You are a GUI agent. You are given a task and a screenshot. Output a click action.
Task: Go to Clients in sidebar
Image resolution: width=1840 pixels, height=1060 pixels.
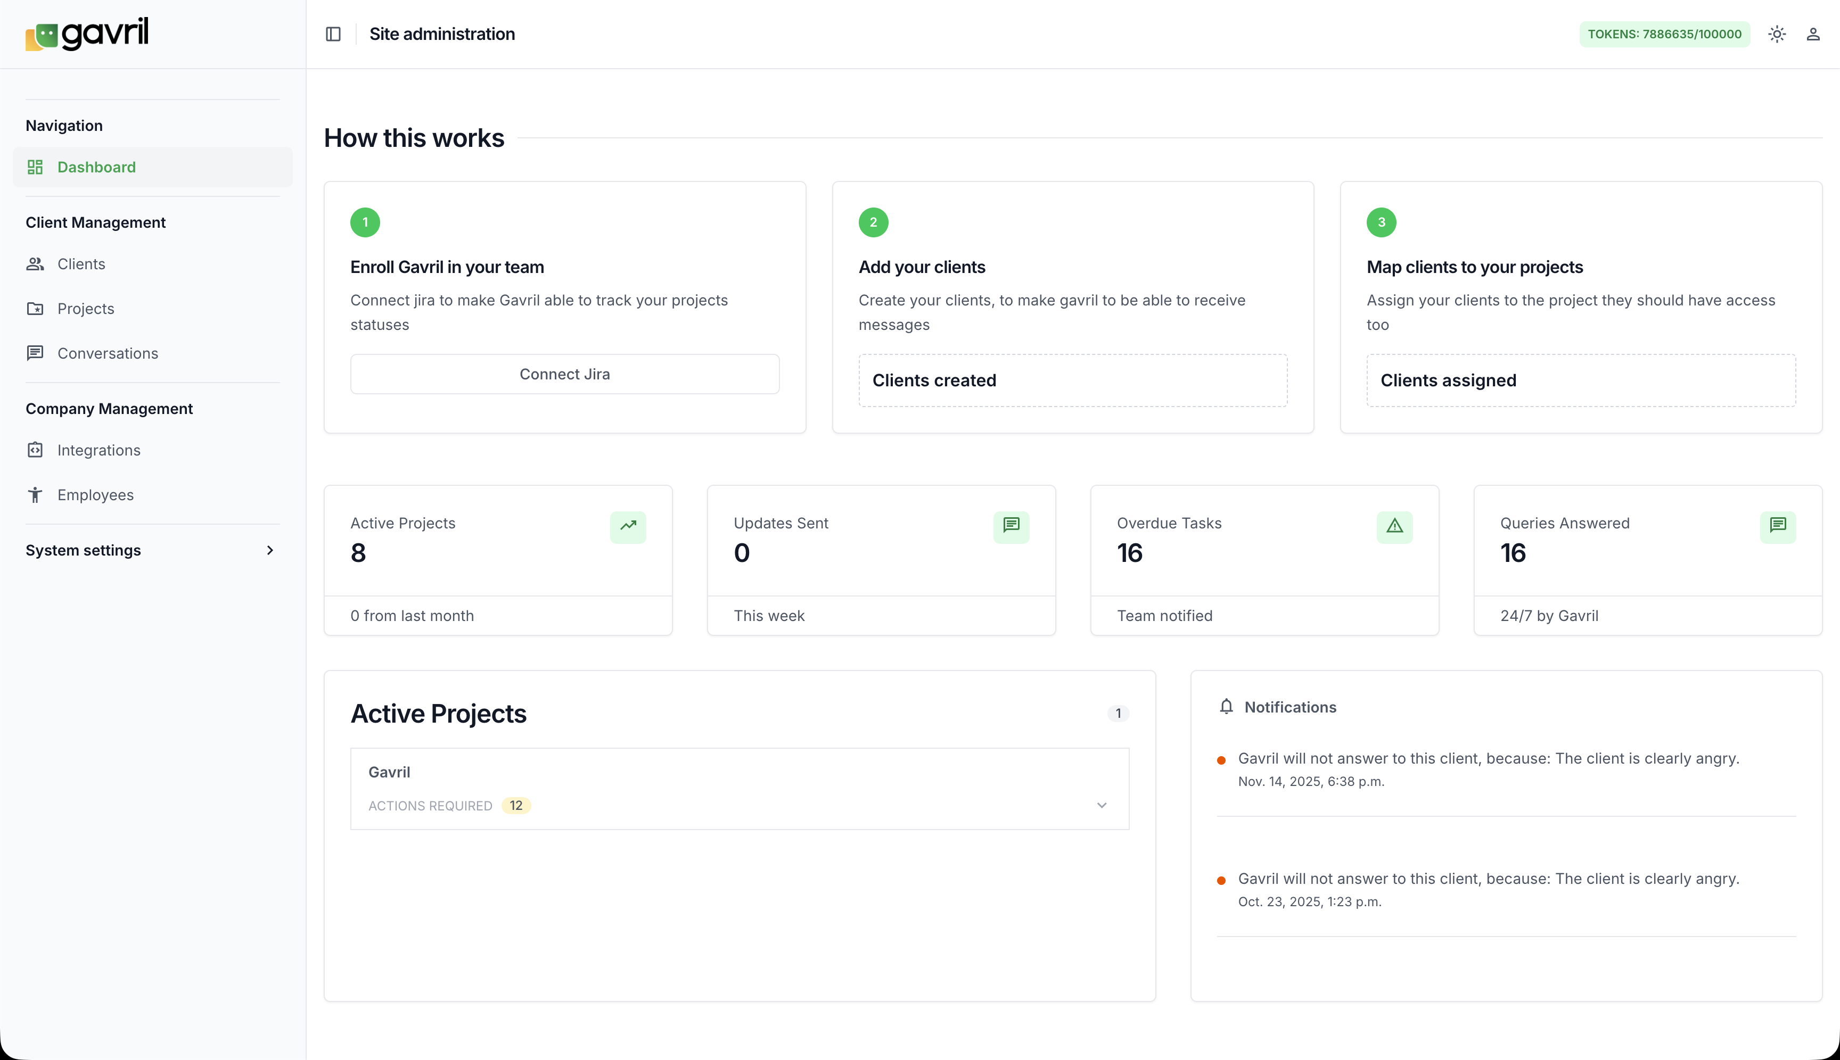(x=81, y=264)
